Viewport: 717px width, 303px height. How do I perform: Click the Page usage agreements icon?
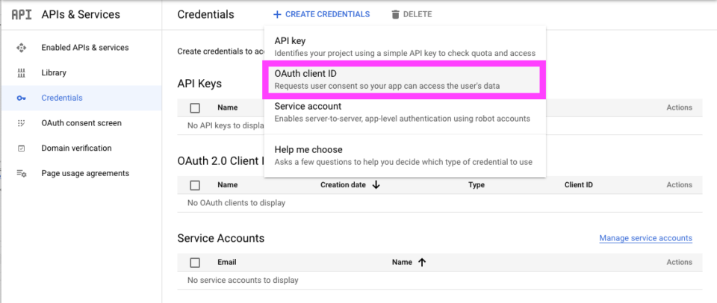pos(21,173)
